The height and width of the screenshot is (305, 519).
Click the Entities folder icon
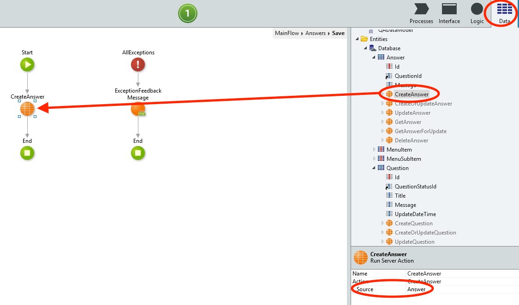pyautogui.click(x=364, y=39)
